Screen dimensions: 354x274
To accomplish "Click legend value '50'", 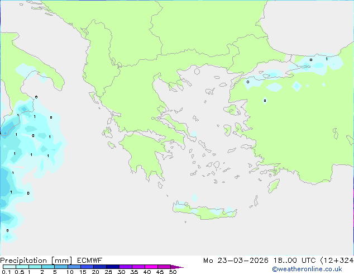I will pyautogui.click(x=173, y=272).
